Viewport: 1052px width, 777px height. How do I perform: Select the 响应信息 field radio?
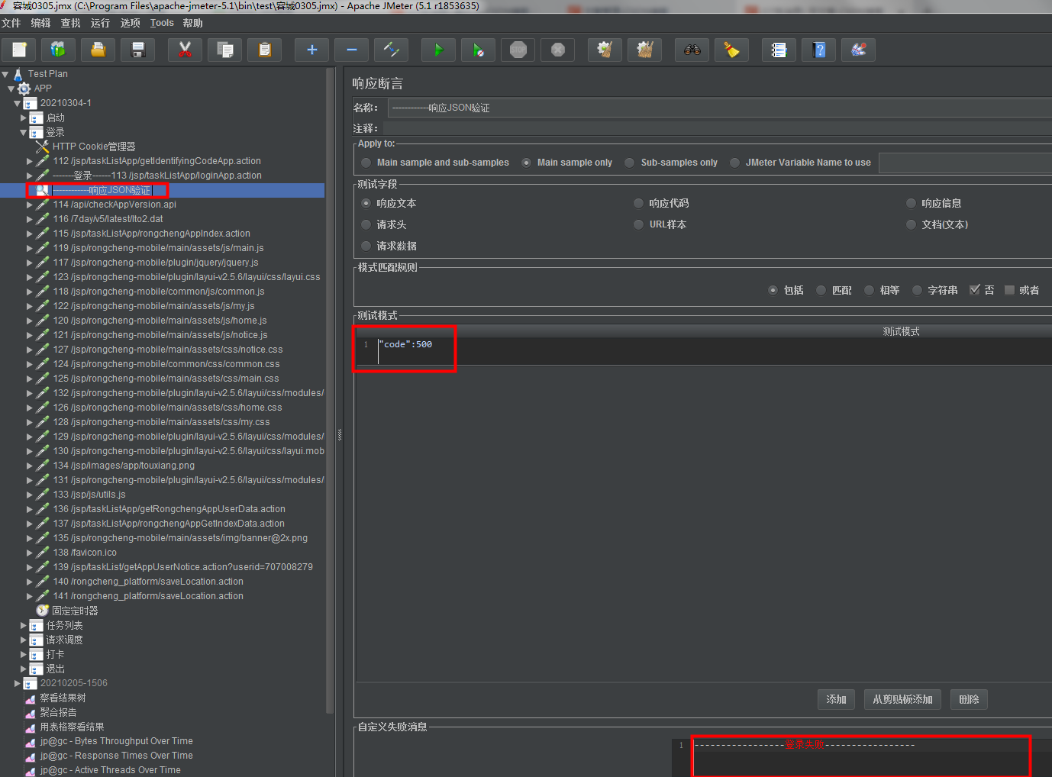click(911, 203)
